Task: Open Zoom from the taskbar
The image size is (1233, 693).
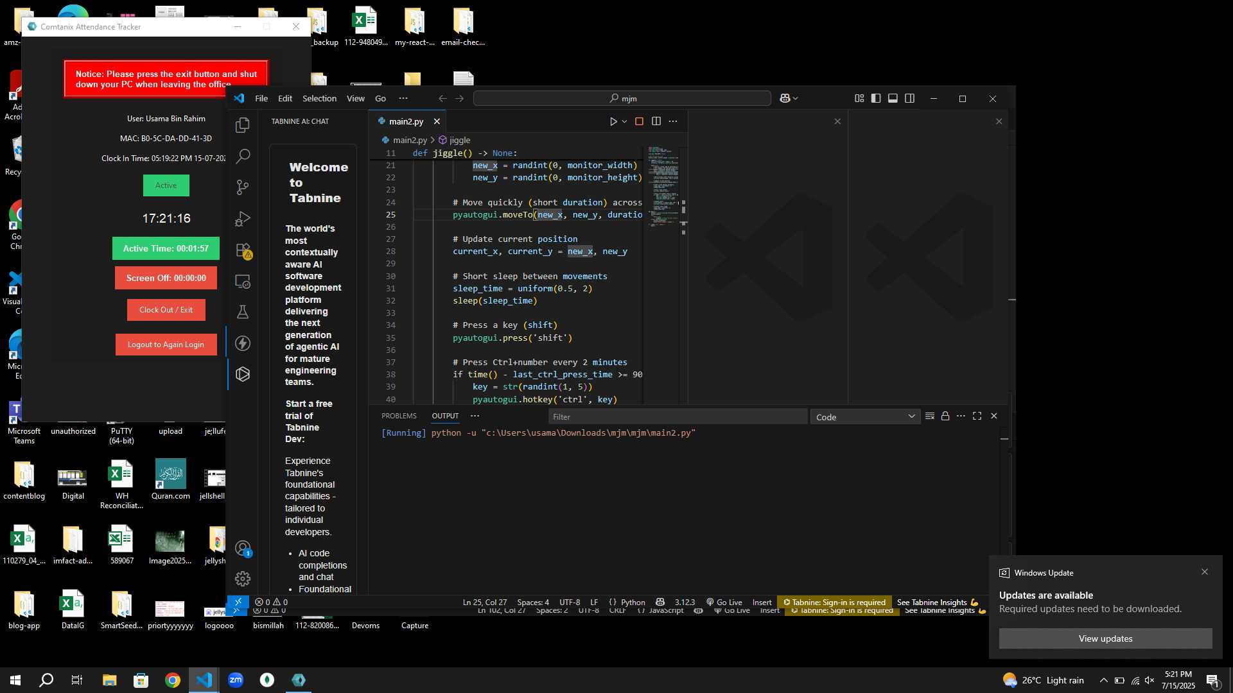Action: (236, 680)
